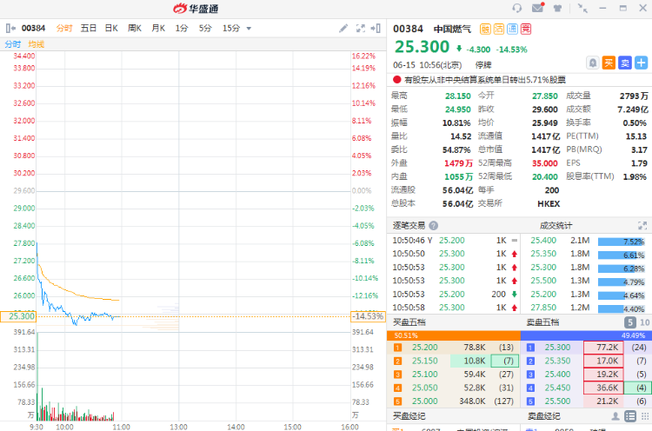Set price alert with bell icon
Image resolution: width=652 pixels, height=431 pixels.
(592, 63)
